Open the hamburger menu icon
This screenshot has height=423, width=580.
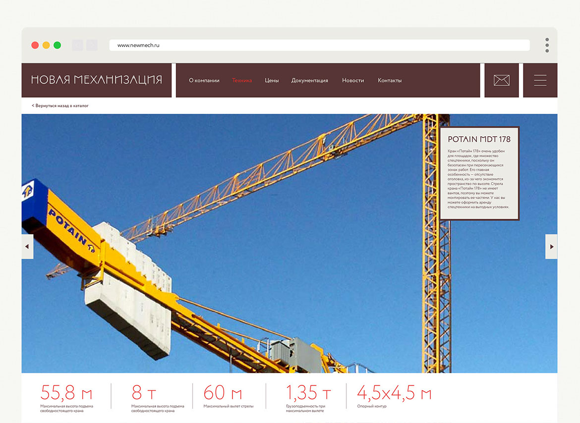coord(540,80)
